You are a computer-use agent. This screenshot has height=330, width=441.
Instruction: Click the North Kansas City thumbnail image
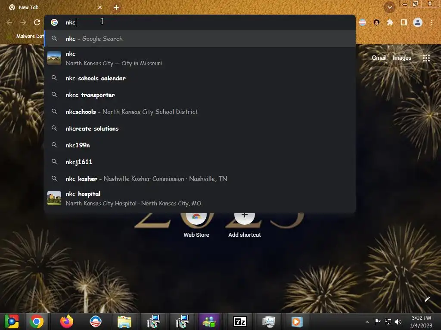[x=54, y=58]
